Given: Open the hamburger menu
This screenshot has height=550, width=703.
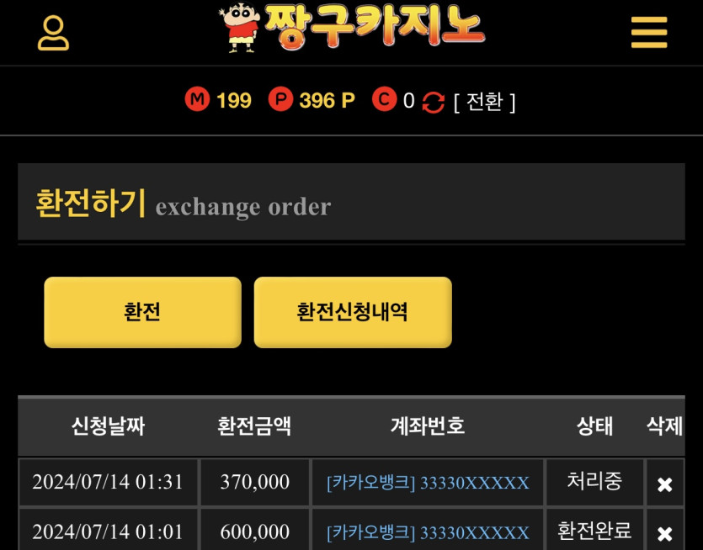Looking at the screenshot, I should 649,32.
